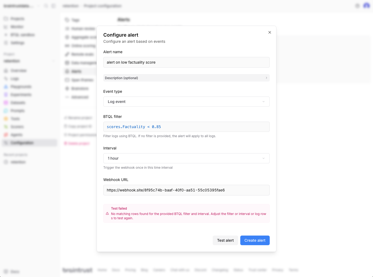Screen dimensions: 373x277
Task: Open the Event type dropdown showing Log event
Action: pyautogui.click(x=186, y=102)
